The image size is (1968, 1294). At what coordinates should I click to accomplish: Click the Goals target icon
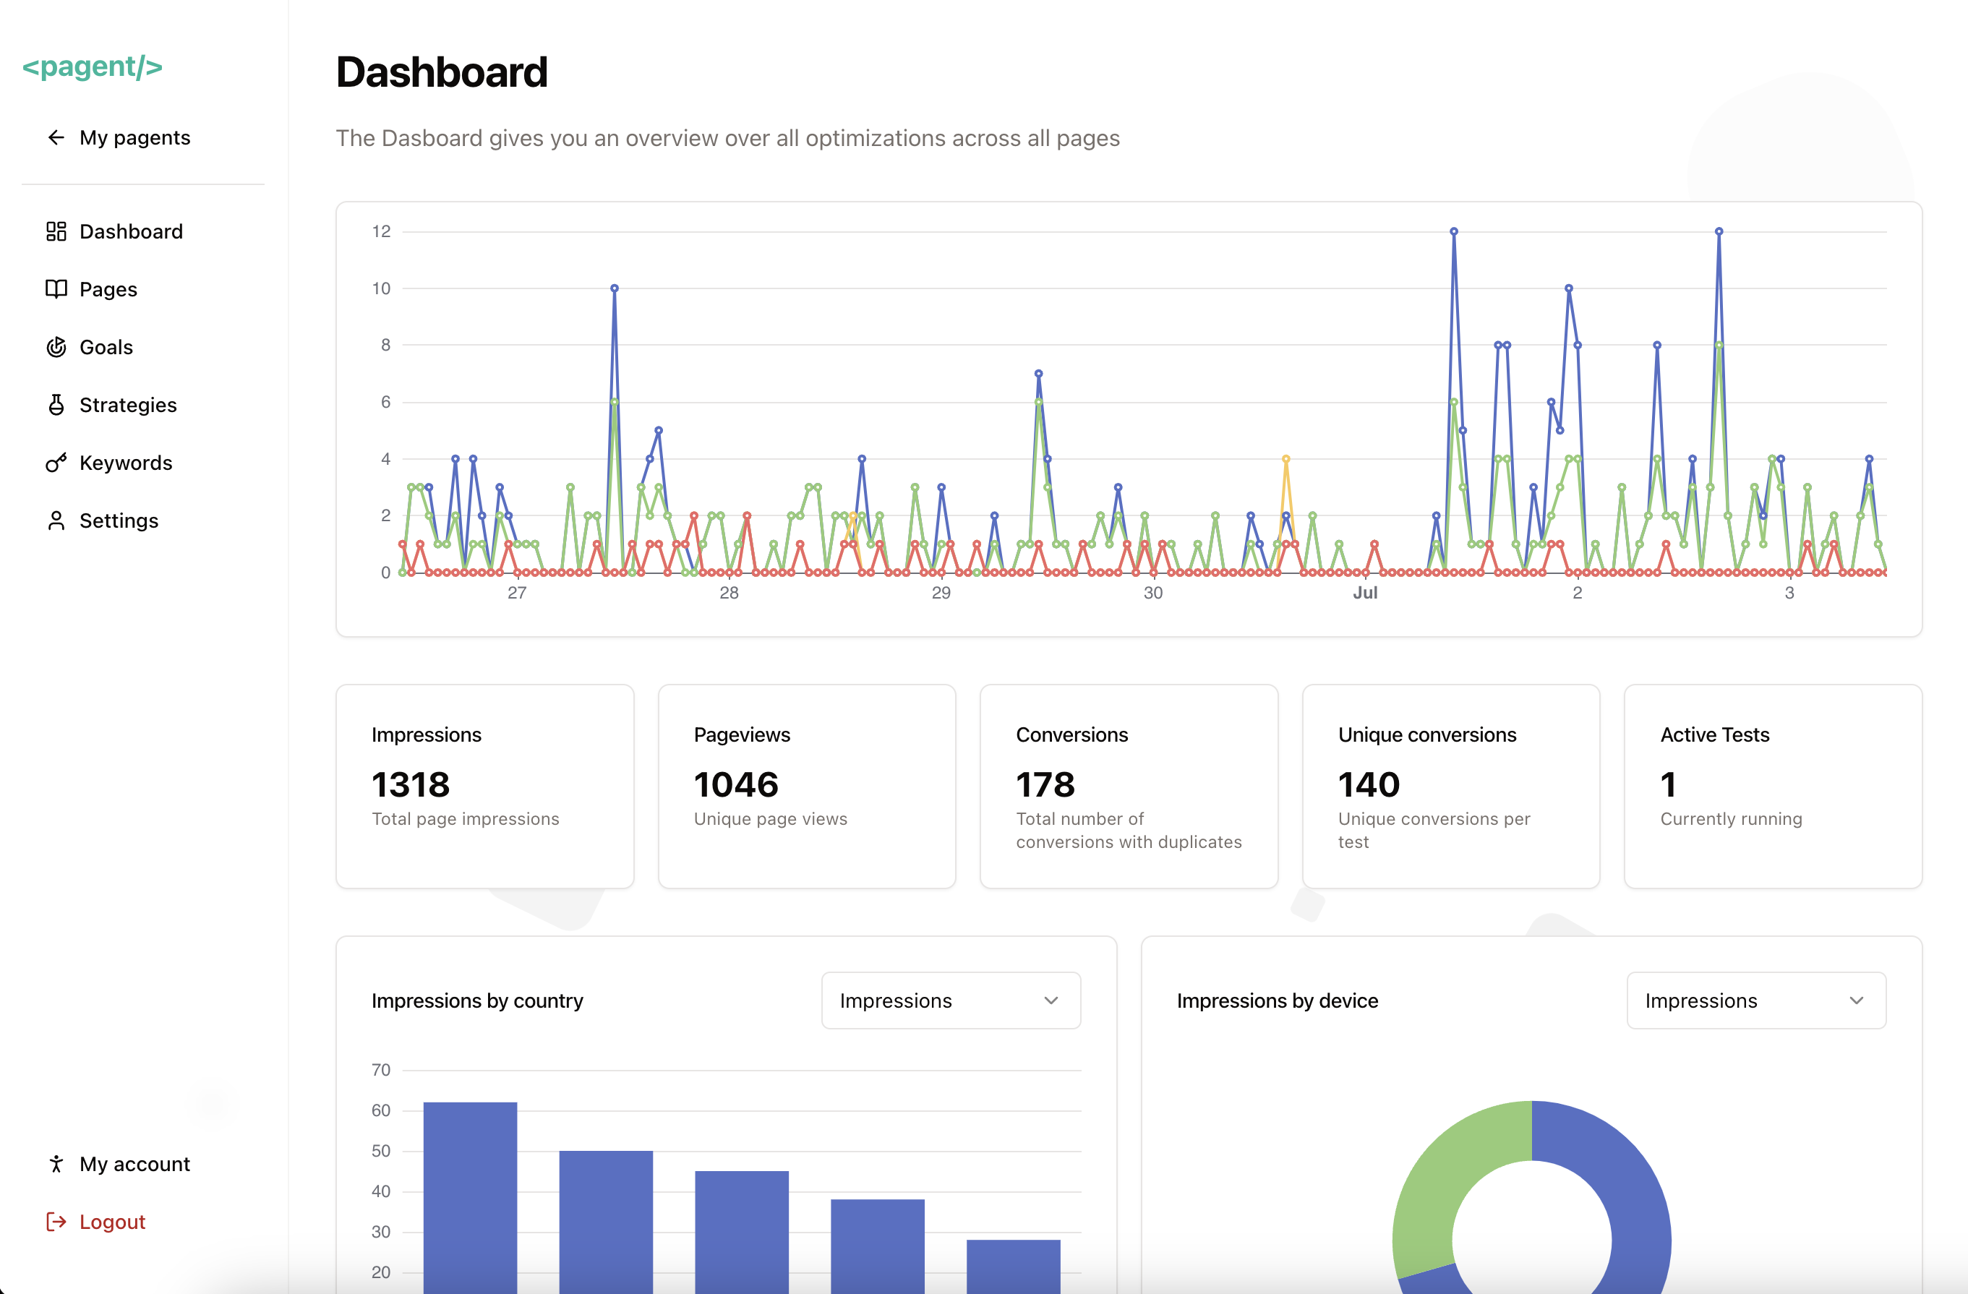click(56, 347)
